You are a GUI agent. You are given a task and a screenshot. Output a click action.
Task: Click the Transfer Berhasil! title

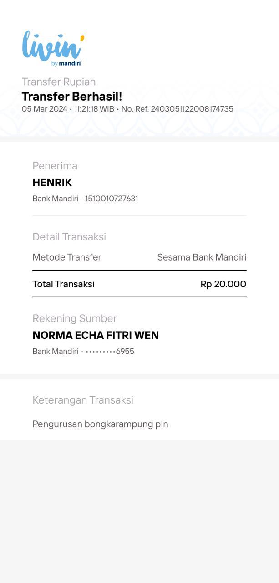pos(72,97)
